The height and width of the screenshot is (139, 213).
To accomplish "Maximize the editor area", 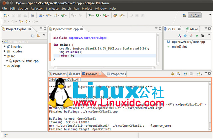I will tap(160, 29).
